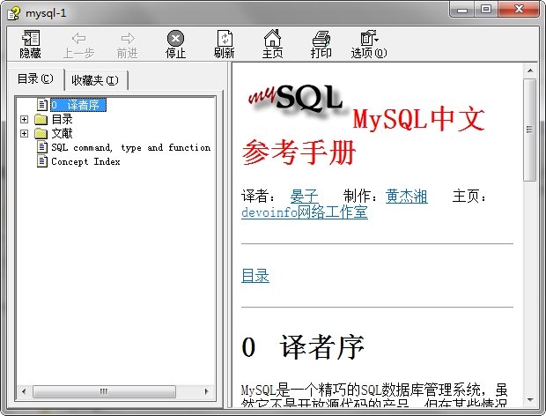Click the tree pane horizontal scrollbar thumb
546x416 pixels.
(x=104, y=391)
